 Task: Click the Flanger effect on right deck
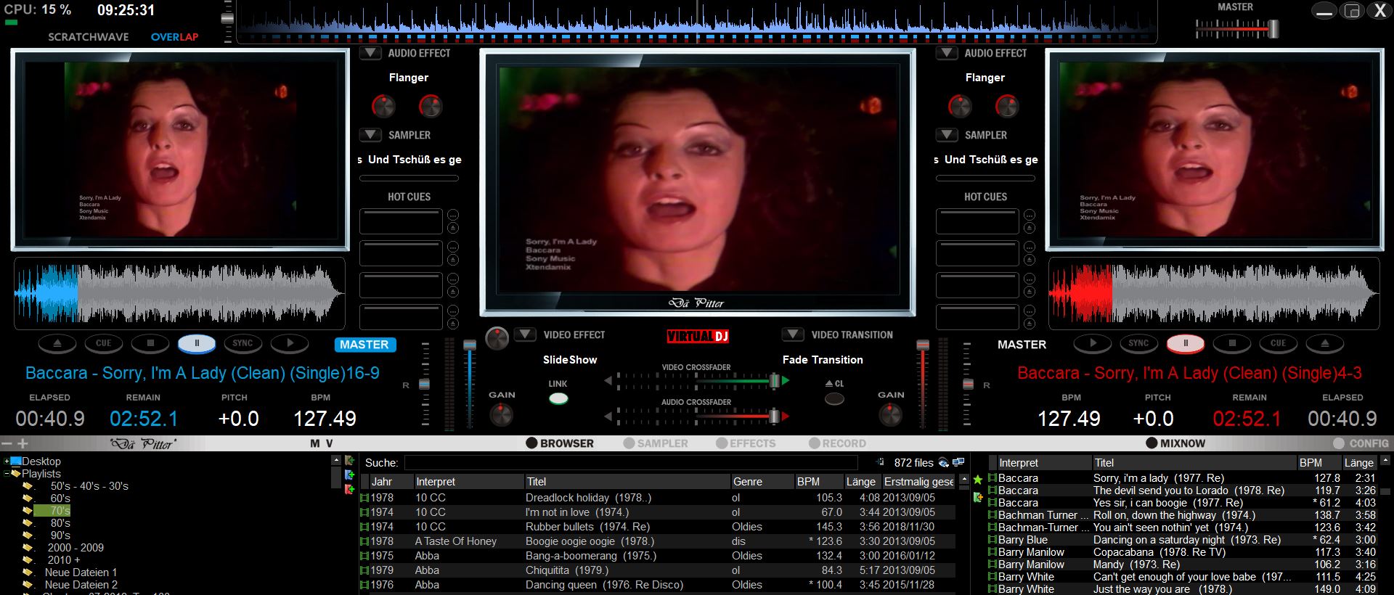[985, 78]
